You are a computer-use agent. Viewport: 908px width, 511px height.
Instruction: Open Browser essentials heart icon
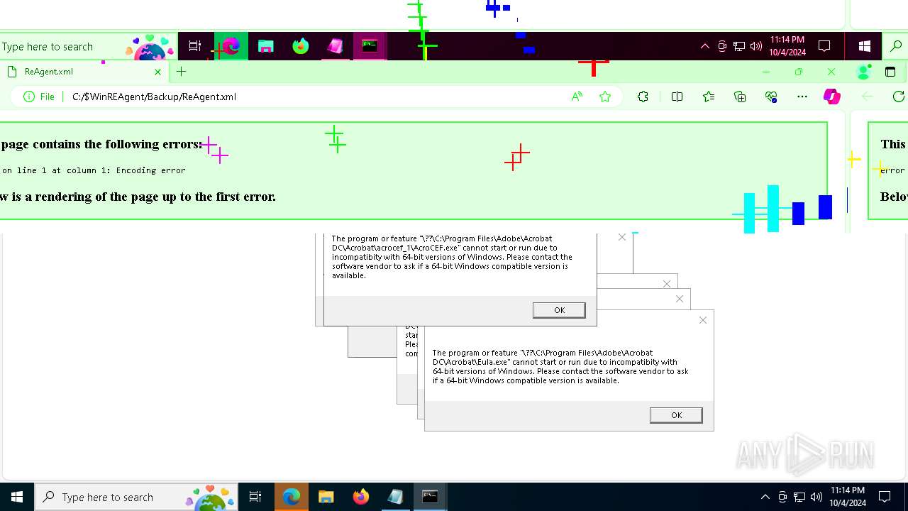pyautogui.click(x=771, y=97)
